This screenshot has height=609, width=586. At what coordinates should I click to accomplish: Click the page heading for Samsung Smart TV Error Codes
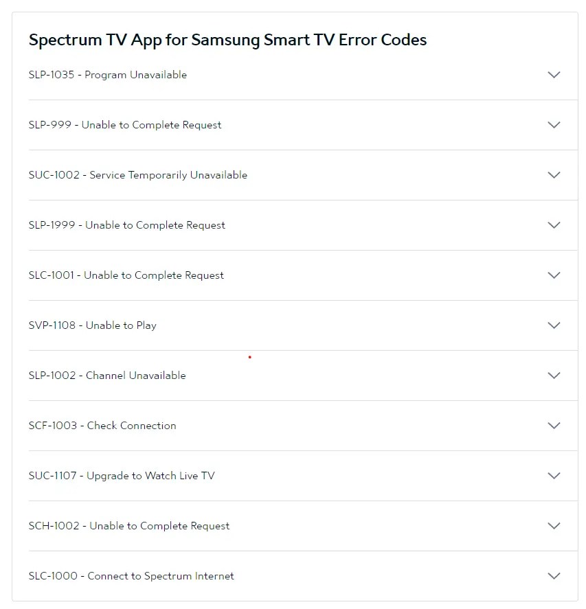(227, 40)
